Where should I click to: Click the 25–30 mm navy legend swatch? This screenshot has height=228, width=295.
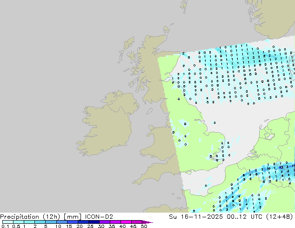click(x=94, y=222)
